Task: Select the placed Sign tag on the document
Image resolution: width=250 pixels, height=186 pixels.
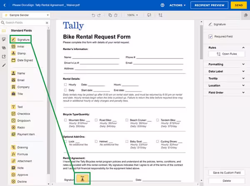Action: pyautogui.click(x=82, y=178)
